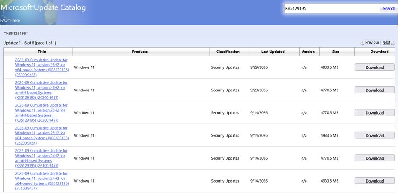398x194 pixels.
Task: Select Security Updates in 25H2 x64 row
Action: [x=225, y=135]
